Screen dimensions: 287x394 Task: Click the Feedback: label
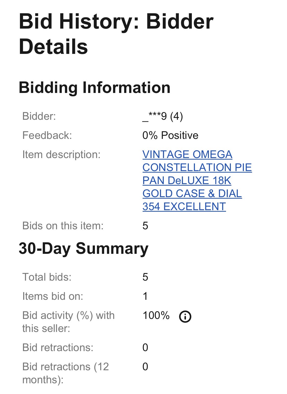tap(47, 135)
